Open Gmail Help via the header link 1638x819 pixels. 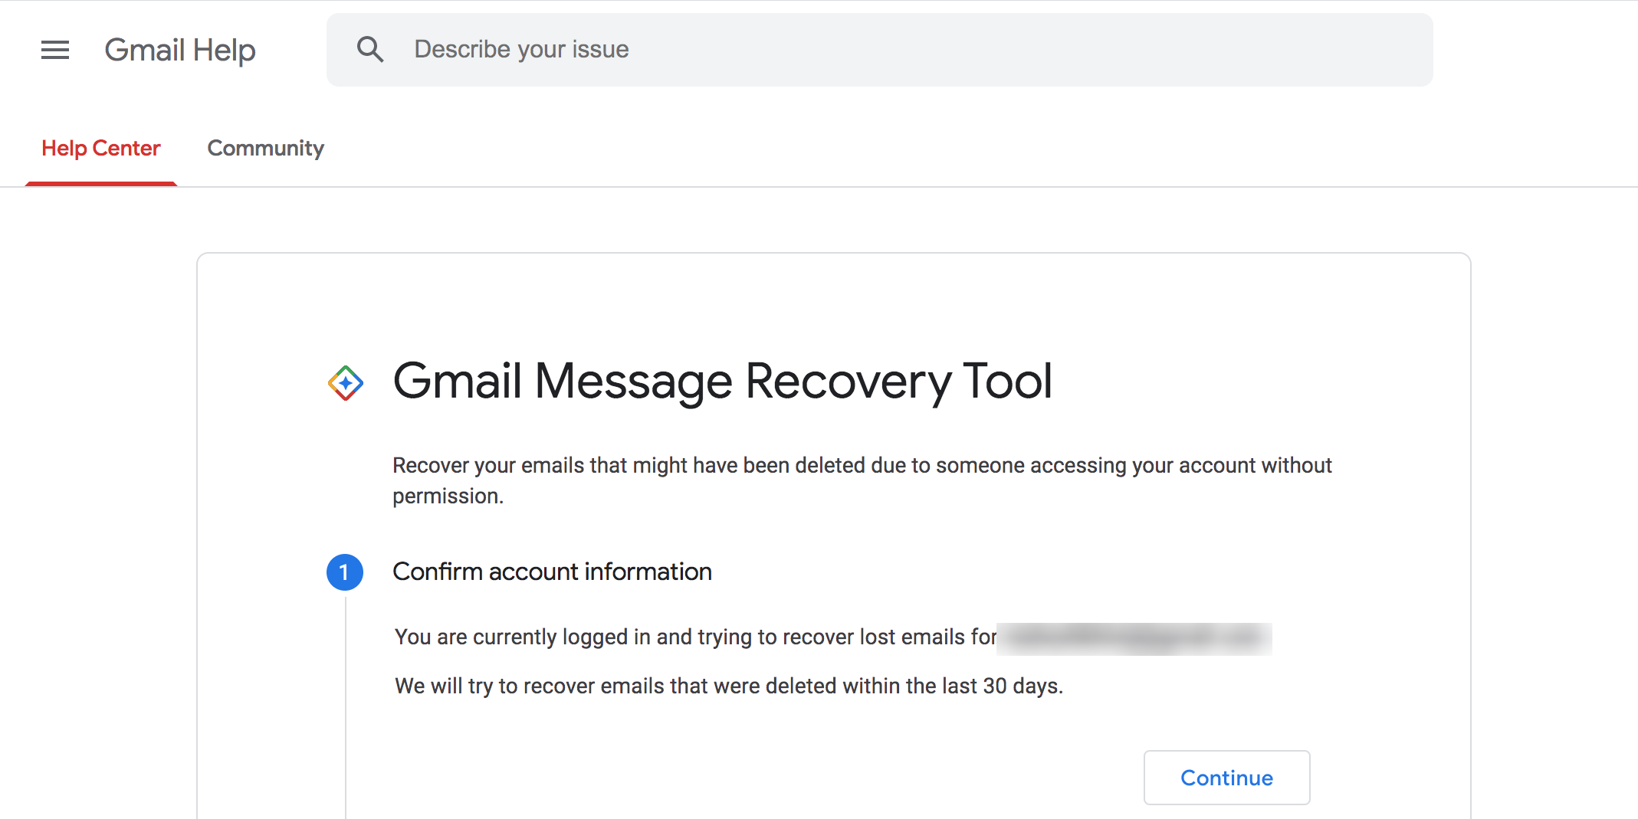pos(179,49)
